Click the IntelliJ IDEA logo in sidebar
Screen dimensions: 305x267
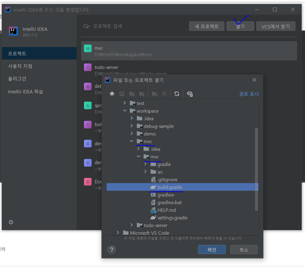(x=13, y=31)
